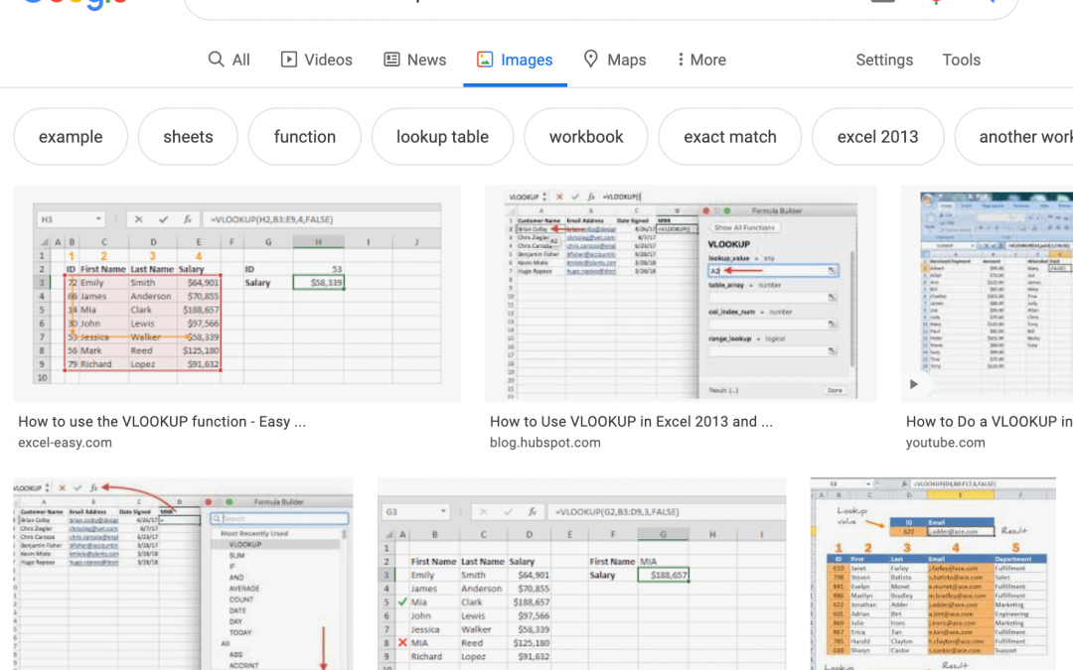Click the Google logo

point(74,5)
